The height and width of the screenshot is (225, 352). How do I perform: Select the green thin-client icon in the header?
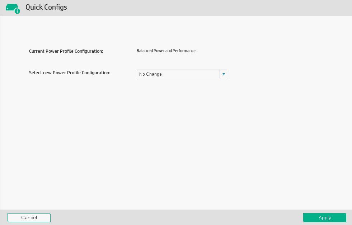pos(11,6)
